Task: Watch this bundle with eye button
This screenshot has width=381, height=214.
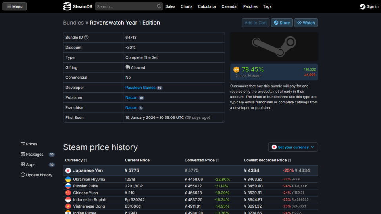Action: [x=306, y=23]
